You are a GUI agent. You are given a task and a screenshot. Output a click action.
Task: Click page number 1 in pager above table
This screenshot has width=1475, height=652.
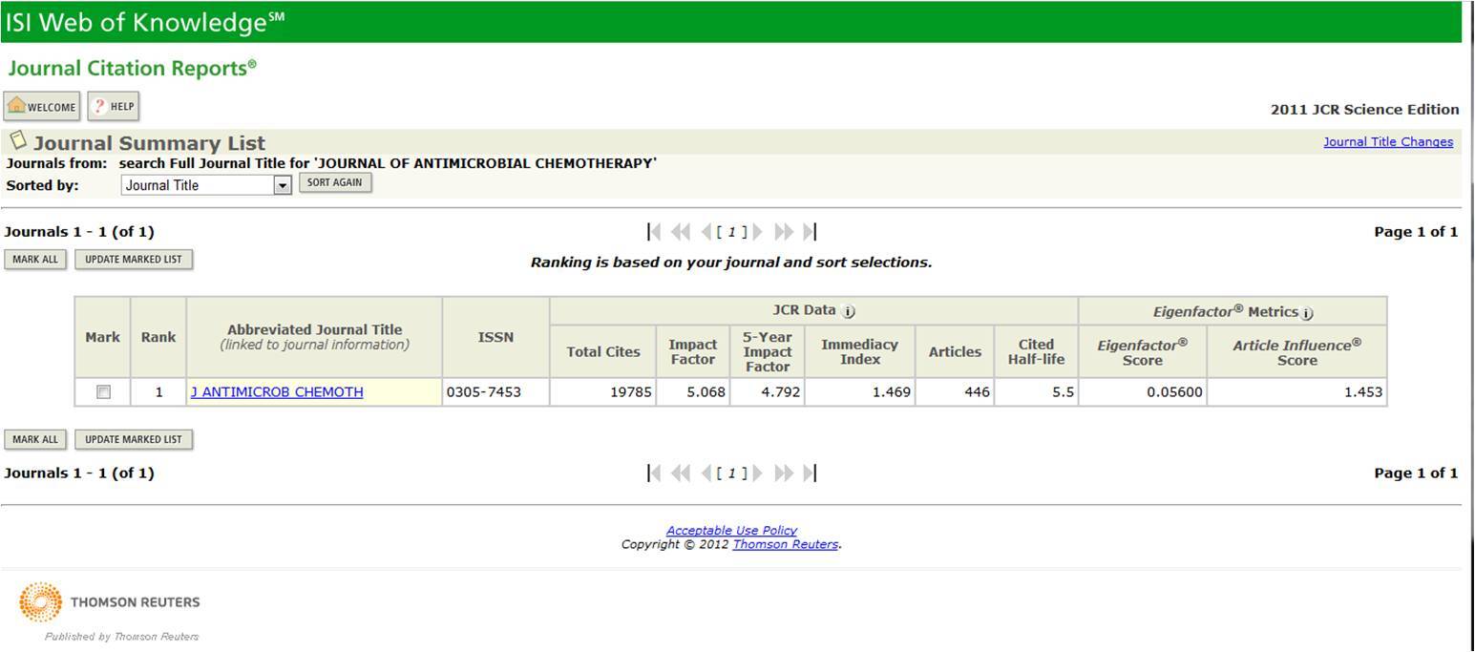(731, 232)
